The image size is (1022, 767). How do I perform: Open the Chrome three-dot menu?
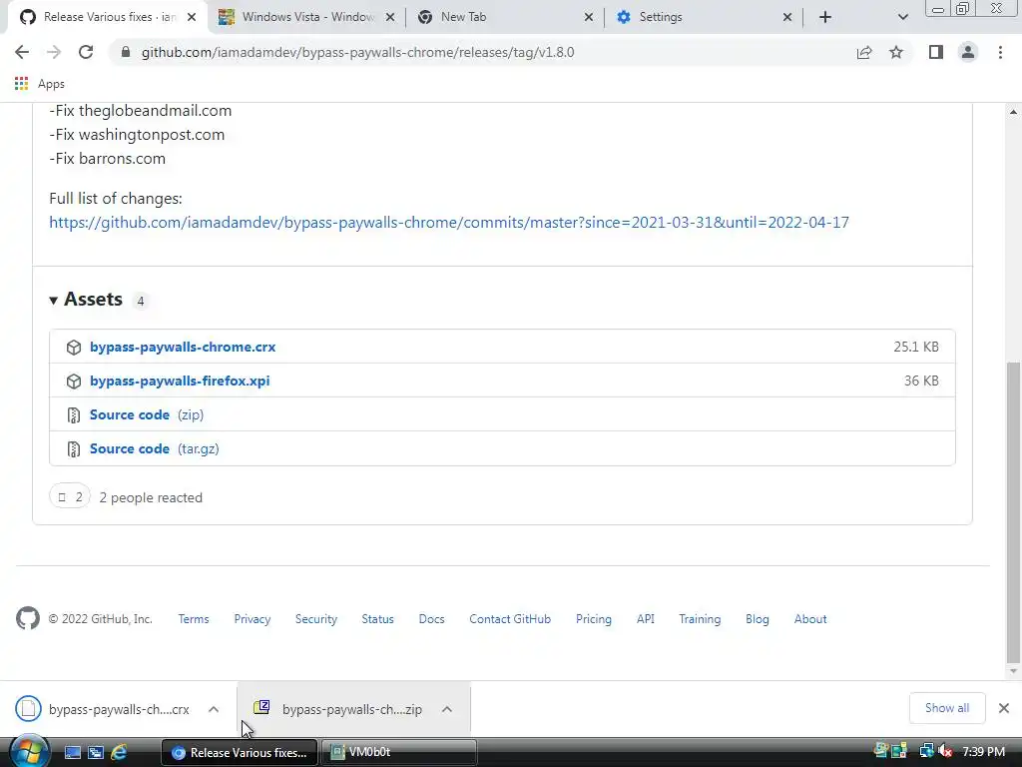[1000, 52]
